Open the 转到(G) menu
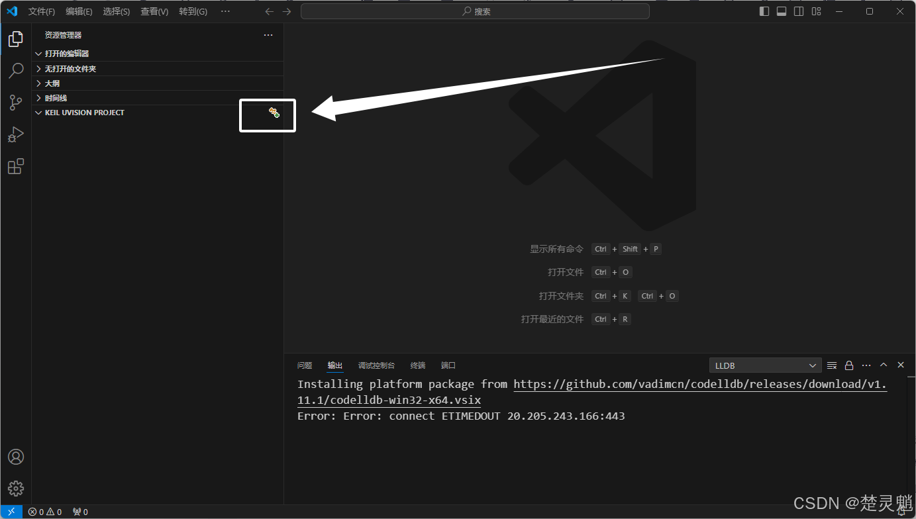Image resolution: width=916 pixels, height=519 pixels. coord(193,11)
